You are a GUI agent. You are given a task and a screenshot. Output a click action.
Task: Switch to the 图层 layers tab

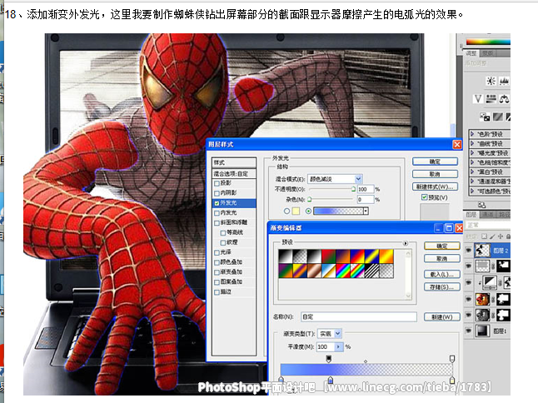471,215
